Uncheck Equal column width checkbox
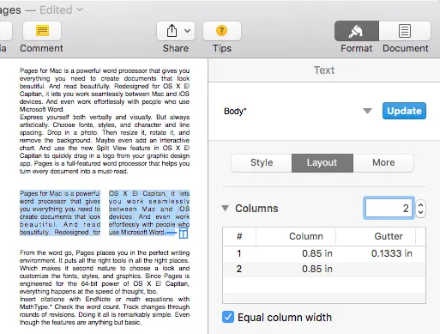Screen dimensions: 440x334 pos(228,317)
